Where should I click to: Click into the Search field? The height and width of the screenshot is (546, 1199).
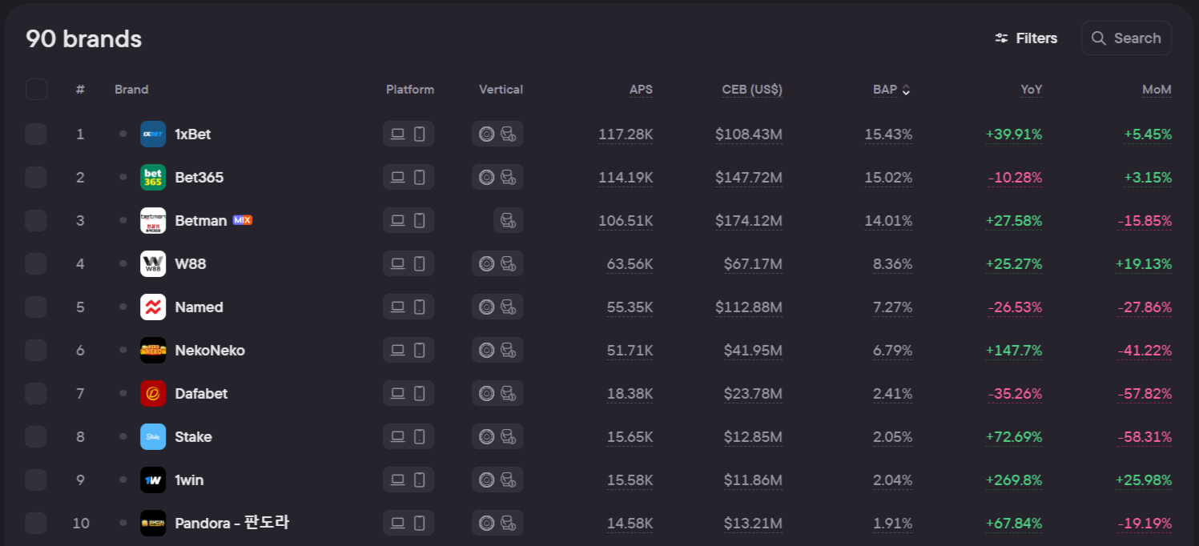(x=1137, y=38)
